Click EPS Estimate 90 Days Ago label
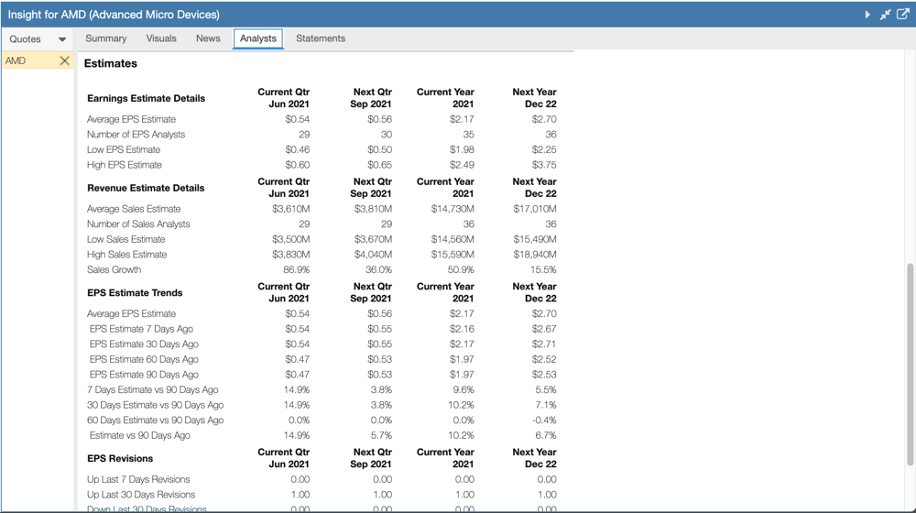Screen dimensions: 916x513 click(144, 375)
